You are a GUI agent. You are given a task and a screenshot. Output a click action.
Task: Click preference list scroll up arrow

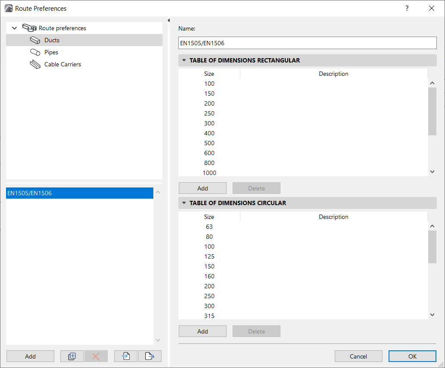click(x=158, y=192)
